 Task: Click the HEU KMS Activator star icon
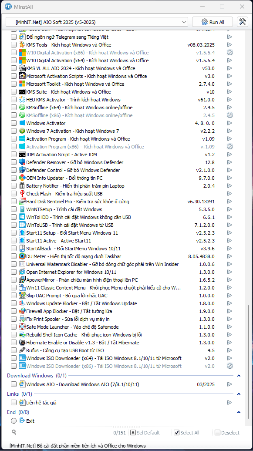point(22,100)
